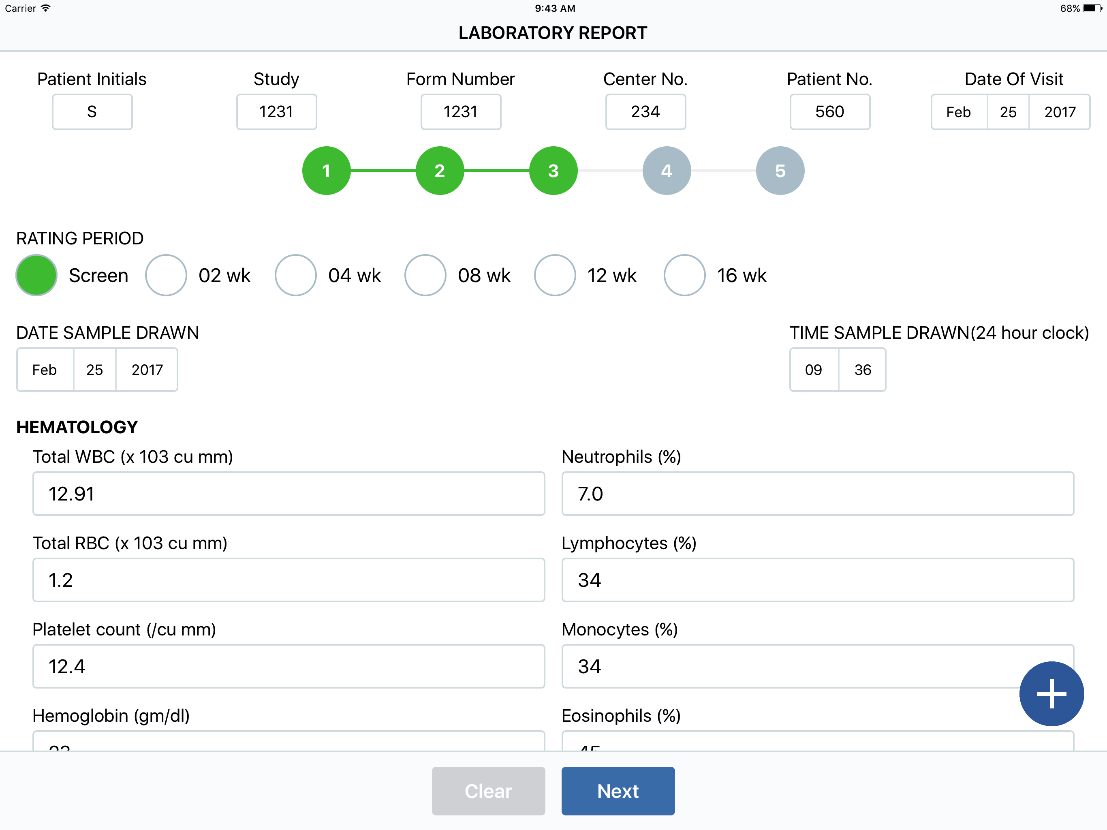This screenshot has height=830, width=1107.
Task: Tap the blue plus floating button
Action: [x=1051, y=693]
